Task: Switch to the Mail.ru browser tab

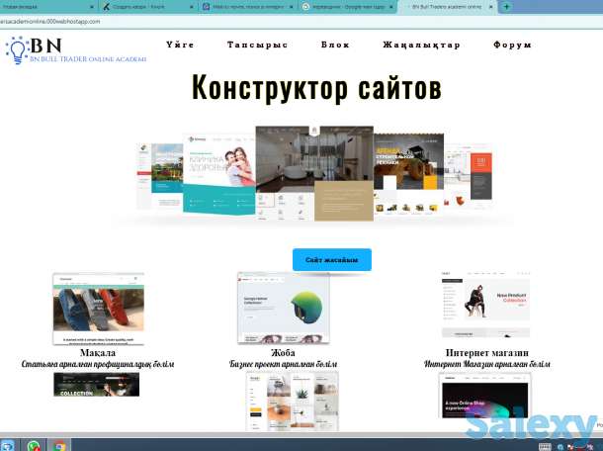Action: (x=248, y=7)
